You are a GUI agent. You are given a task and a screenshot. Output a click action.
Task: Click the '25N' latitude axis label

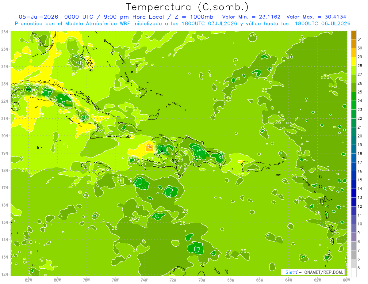[x=5, y=49]
